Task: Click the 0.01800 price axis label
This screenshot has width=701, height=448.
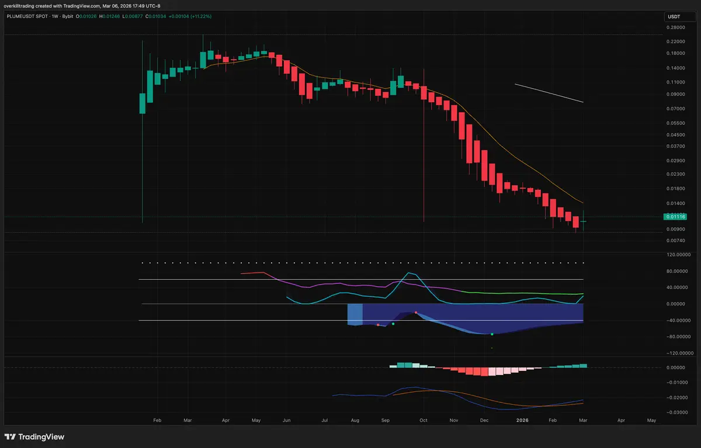Action: pyautogui.click(x=676, y=189)
